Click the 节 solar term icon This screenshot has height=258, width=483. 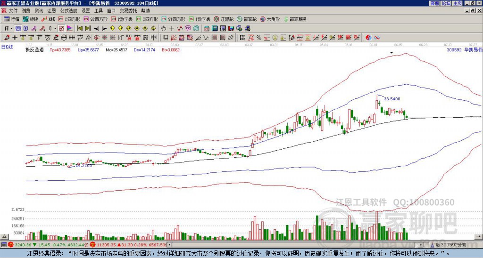point(188,29)
